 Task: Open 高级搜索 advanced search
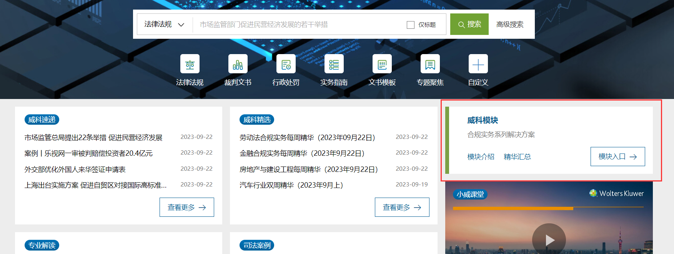(510, 24)
